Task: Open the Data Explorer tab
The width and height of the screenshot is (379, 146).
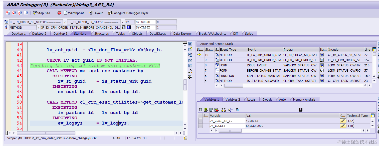Action: pos(182,33)
